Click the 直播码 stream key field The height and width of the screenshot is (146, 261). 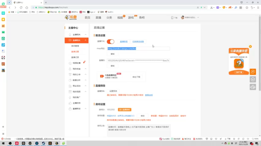tap(138, 60)
